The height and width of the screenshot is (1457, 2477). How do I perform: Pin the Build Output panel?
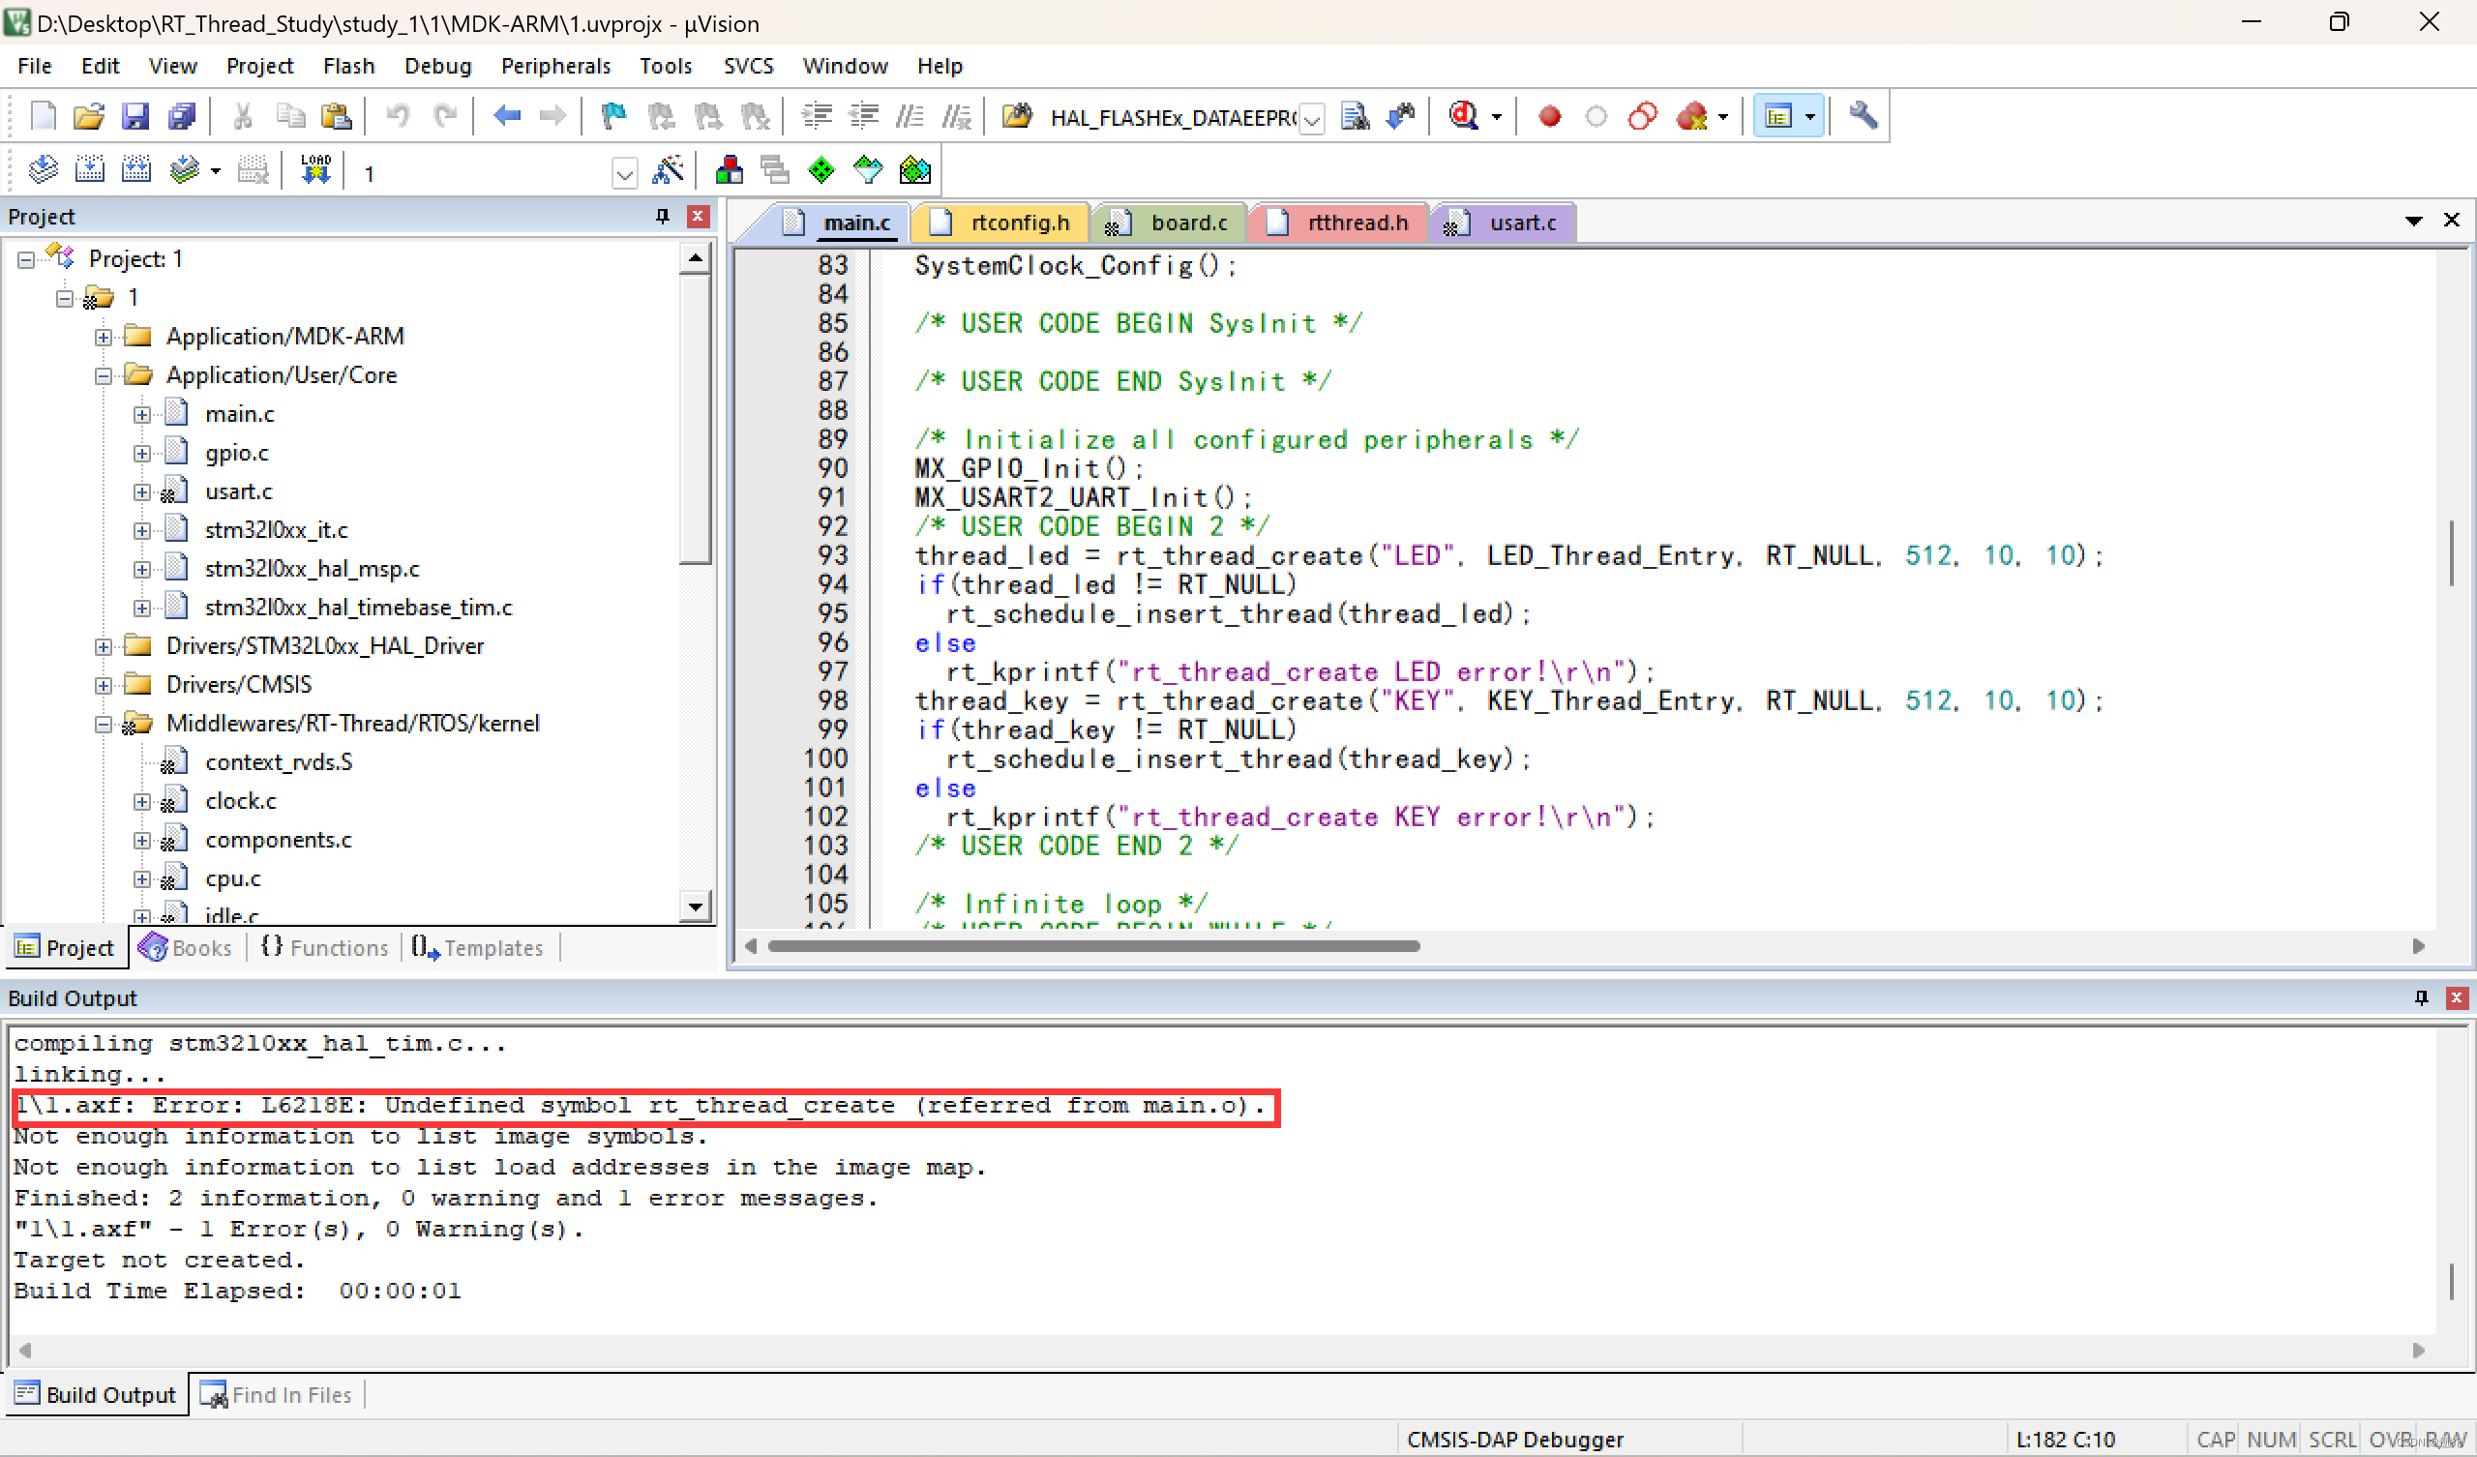coord(2420,997)
